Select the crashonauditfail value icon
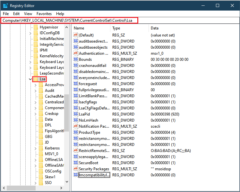The width and height of the screenshot is (240, 192). click(x=76, y=66)
